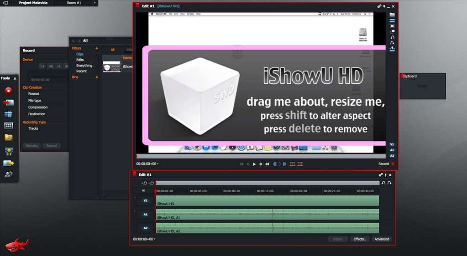Click the red flag of Edit viewer title
467x256 pixels.
coord(137,5)
